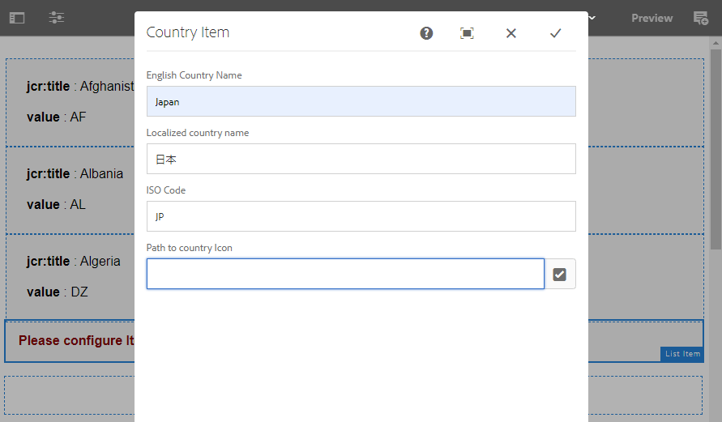722x422 pixels.
Task: Open the path browser for country icon
Action: coord(559,275)
